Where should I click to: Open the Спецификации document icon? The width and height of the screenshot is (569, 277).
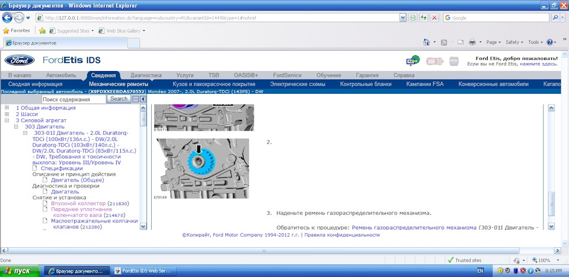35,168
